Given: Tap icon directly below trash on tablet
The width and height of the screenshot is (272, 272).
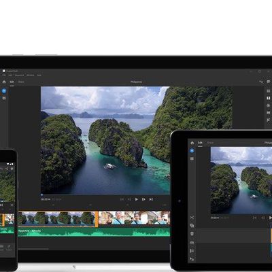Looking at the screenshot, I should [x=192, y=243].
